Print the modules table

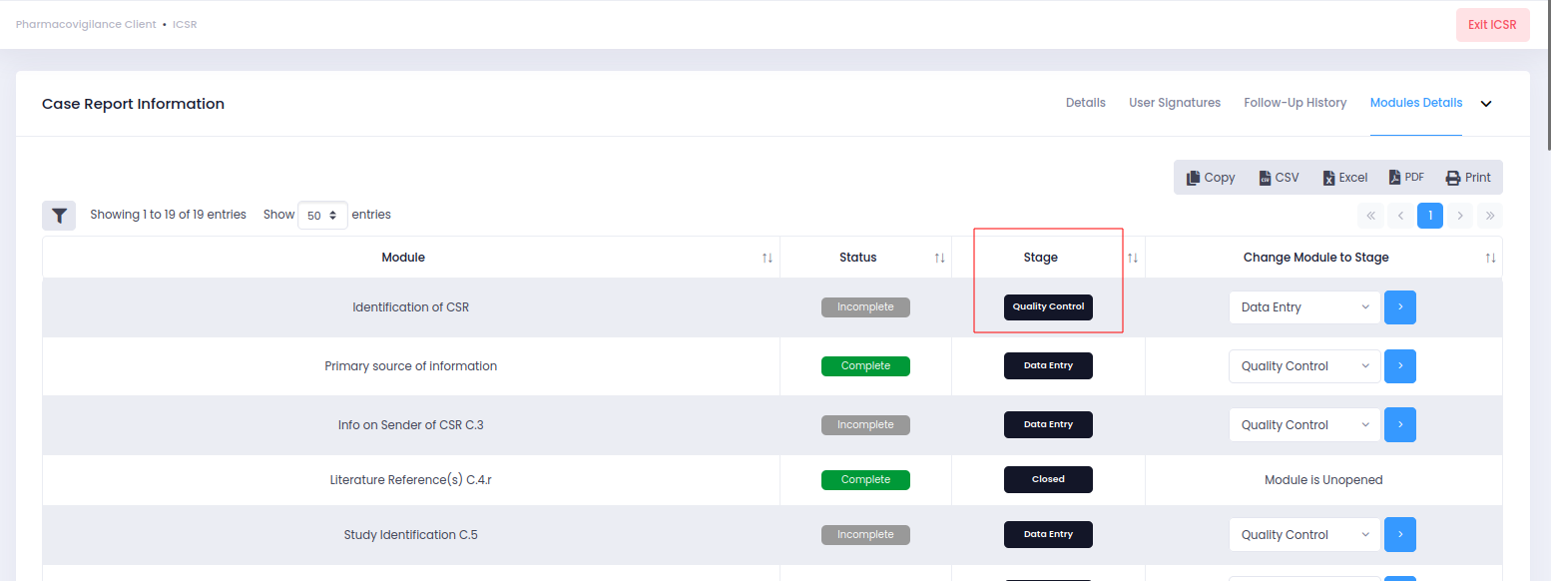point(1468,178)
